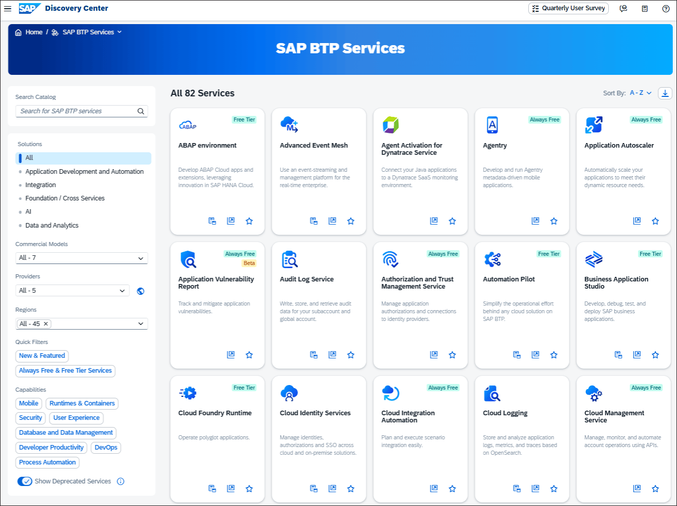Download the services list
This screenshot has height=506, width=677.
pos(665,93)
